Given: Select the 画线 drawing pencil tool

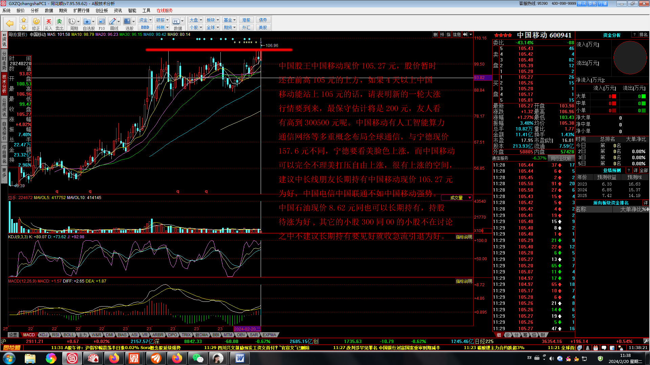Looking at the screenshot, I should [x=112, y=22].
